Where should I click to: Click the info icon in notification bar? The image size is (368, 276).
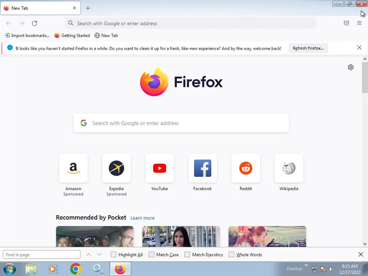[x=10, y=48]
